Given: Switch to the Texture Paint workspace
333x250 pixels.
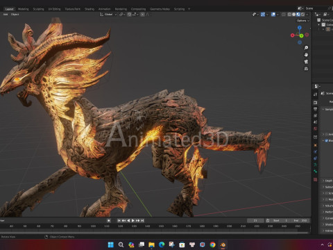Looking at the screenshot, I should [72, 9].
